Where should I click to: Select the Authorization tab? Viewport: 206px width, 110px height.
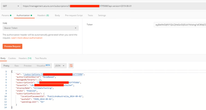point(24,16)
